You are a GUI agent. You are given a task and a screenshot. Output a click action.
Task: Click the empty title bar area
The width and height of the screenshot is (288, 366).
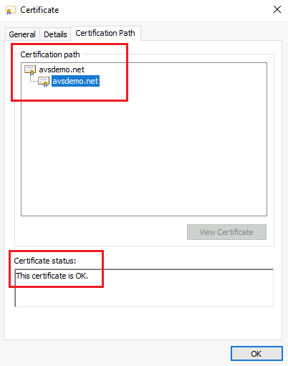(165, 10)
